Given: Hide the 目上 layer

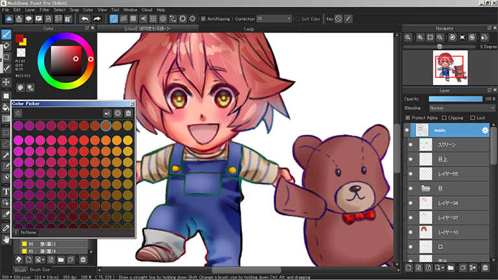Looking at the screenshot, I should [x=410, y=159].
